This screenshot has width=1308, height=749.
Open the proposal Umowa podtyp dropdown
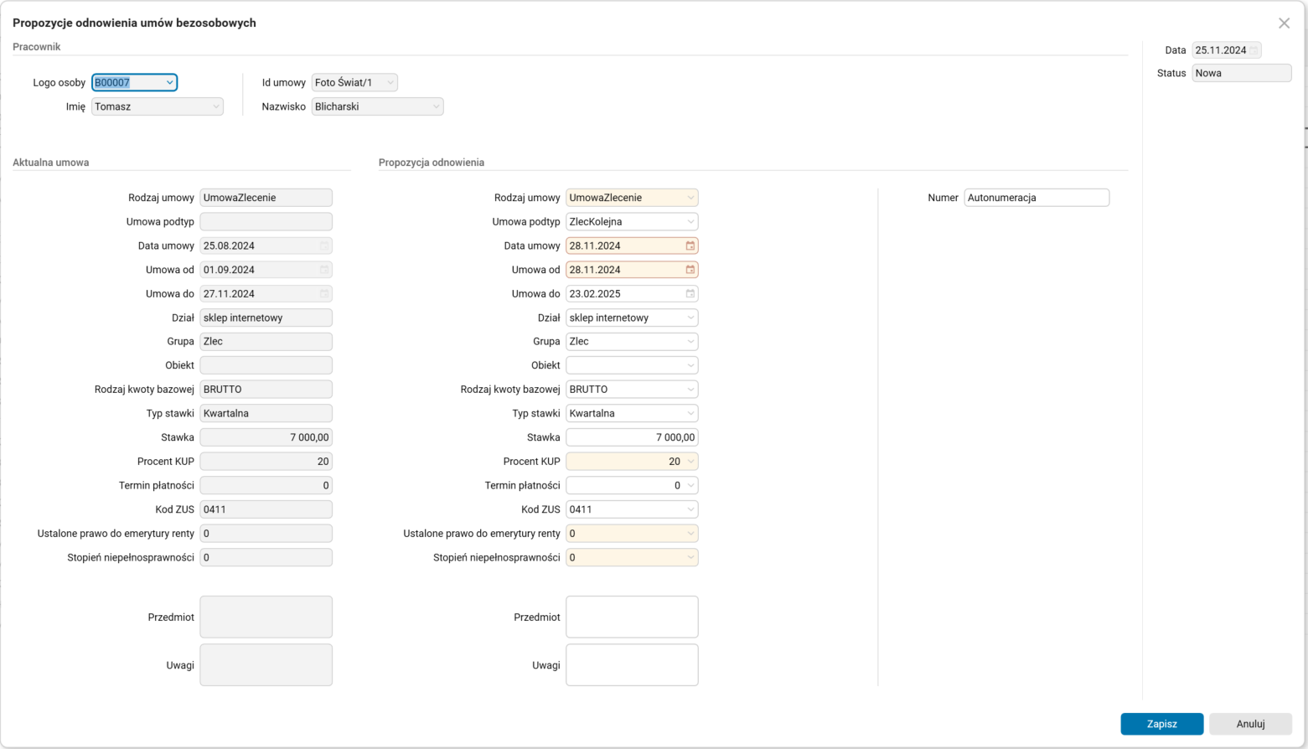(690, 222)
